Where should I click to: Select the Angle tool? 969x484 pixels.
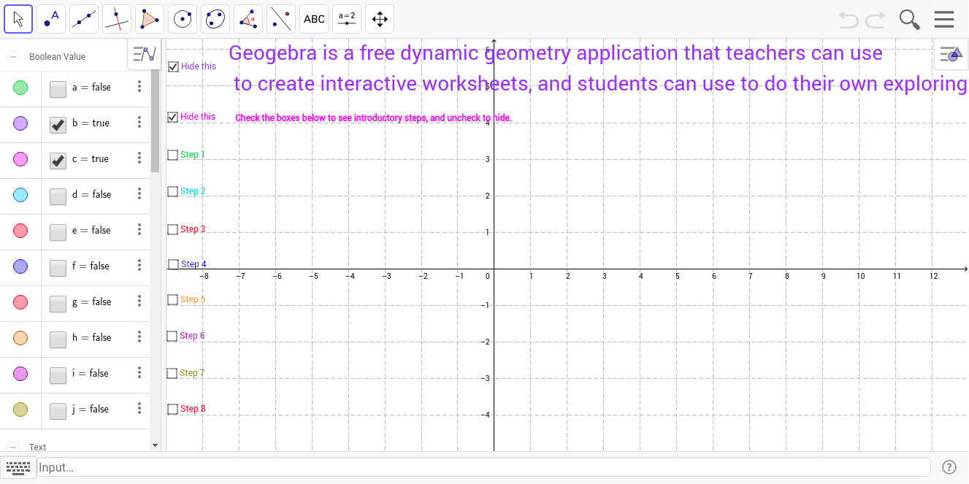pos(248,19)
